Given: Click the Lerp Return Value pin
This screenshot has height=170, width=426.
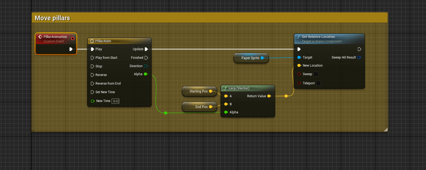Looking at the screenshot, I should tap(269, 96).
